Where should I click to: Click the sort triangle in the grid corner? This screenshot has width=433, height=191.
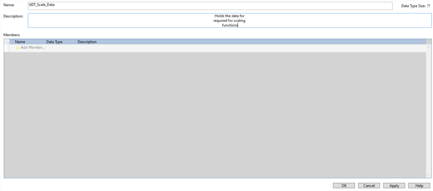coord(7,42)
